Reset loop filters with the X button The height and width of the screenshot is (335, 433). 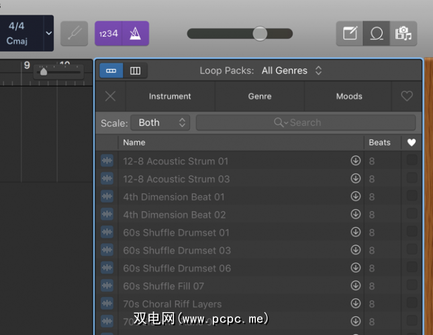[110, 96]
